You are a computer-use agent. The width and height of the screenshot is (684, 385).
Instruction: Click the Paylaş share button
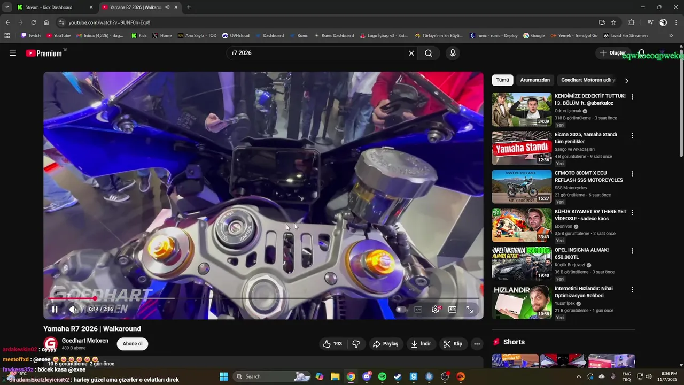point(385,344)
